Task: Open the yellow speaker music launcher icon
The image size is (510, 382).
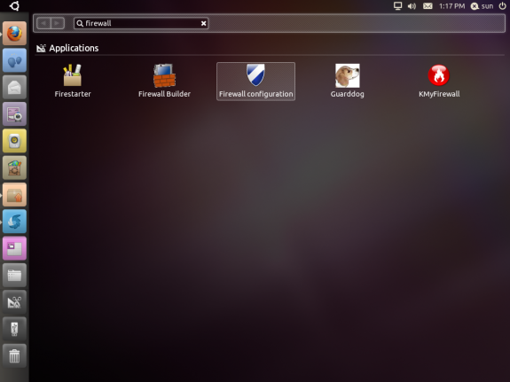Action: (x=14, y=141)
